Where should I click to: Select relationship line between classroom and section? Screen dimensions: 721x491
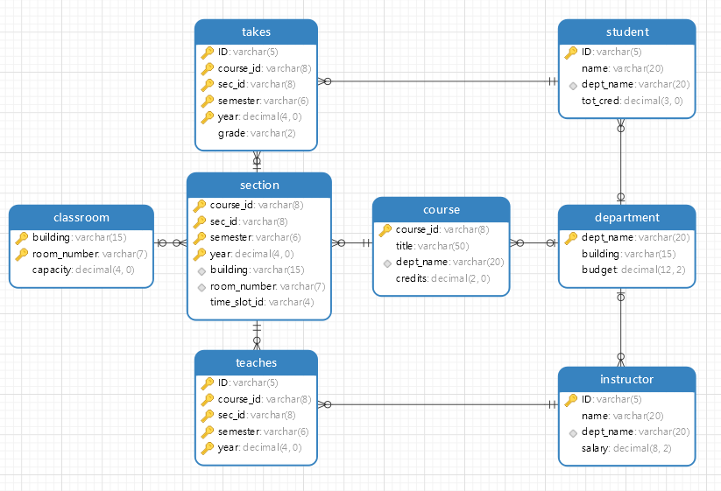point(170,243)
